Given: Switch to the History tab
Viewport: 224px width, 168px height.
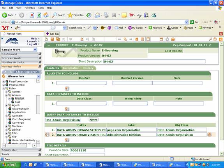Looking at the screenshot, I should (88, 68).
